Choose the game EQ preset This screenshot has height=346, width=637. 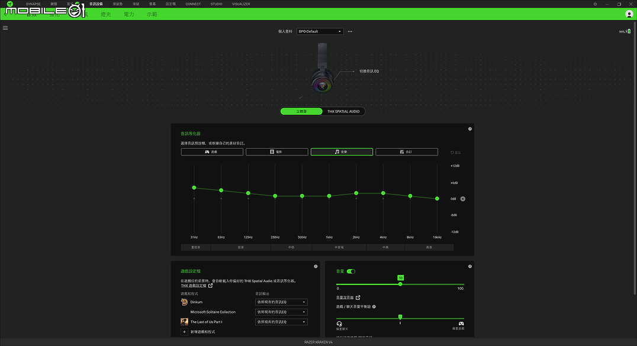tap(212, 152)
